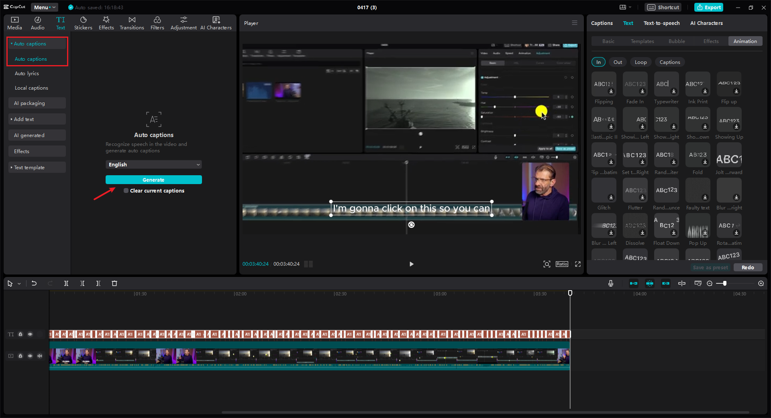Hide the caption track with eye icon
771x418 pixels.
pyautogui.click(x=30, y=334)
